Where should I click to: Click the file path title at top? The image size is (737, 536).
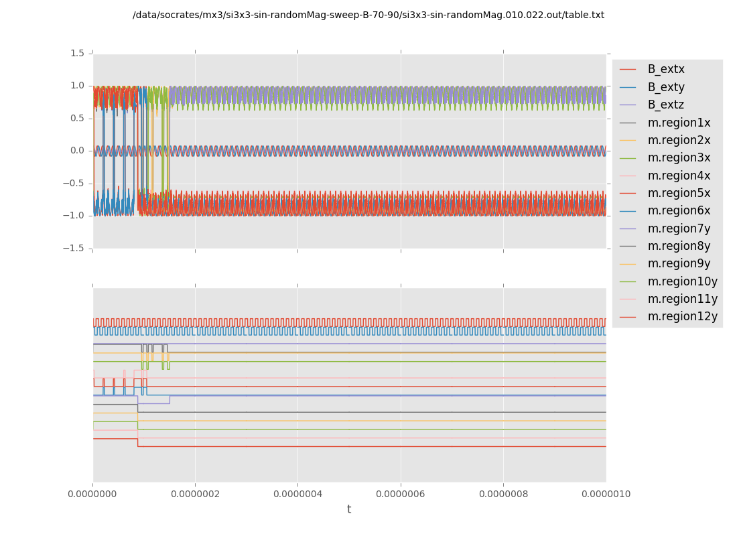click(x=368, y=15)
